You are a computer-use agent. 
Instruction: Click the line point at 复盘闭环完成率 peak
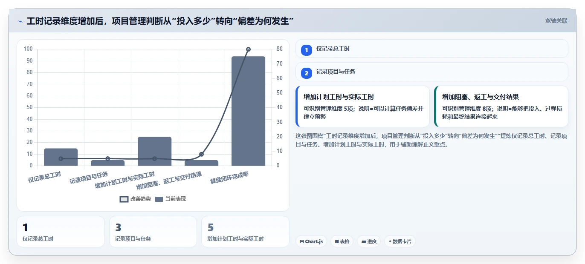pyautogui.click(x=248, y=49)
